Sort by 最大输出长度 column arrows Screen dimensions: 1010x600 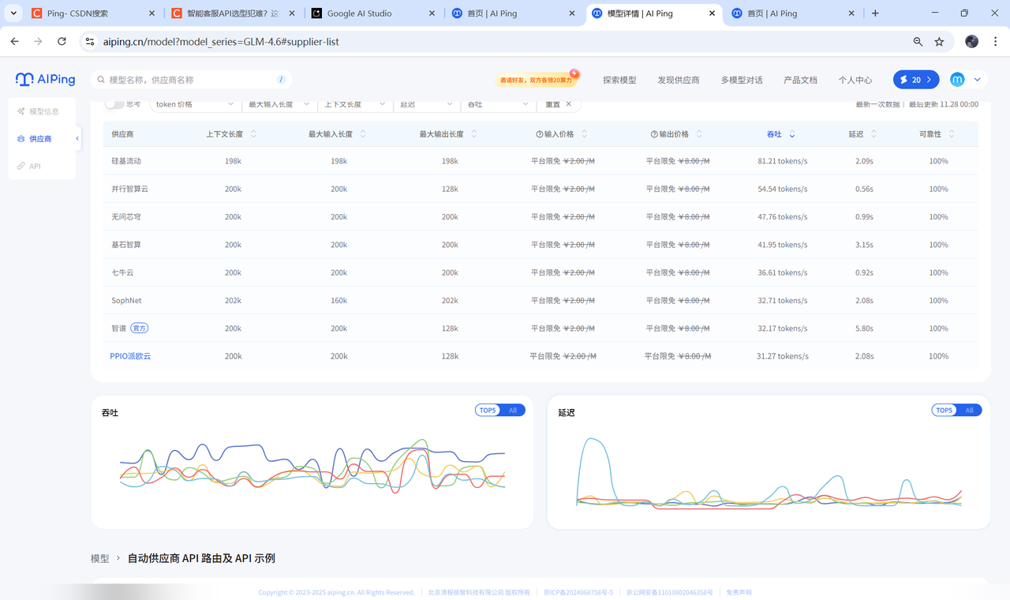pos(473,134)
